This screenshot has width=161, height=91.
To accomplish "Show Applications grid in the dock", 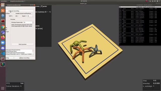I will (3, 88).
